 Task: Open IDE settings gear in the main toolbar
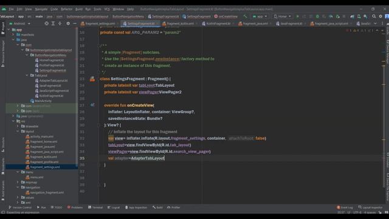pos(380,16)
